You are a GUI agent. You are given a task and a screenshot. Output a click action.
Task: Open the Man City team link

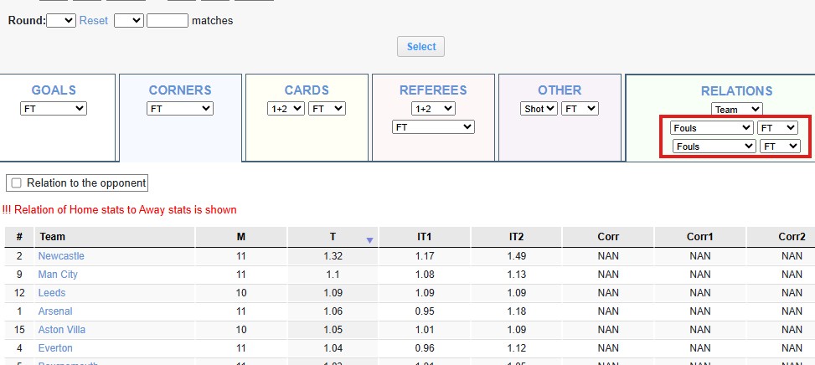(x=58, y=275)
